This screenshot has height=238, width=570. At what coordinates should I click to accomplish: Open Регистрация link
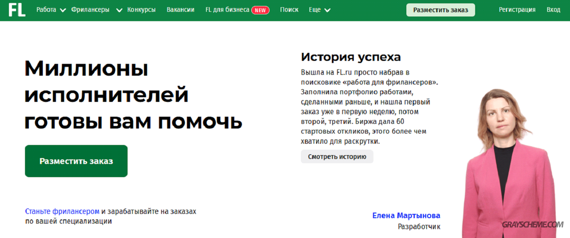(517, 10)
